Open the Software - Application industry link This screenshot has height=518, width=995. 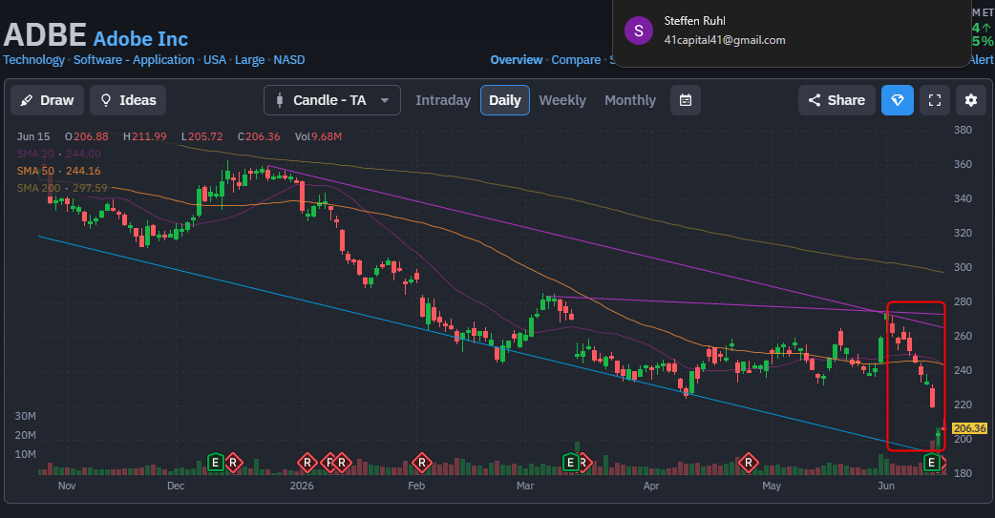pyautogui.click(x=134, y=59)
